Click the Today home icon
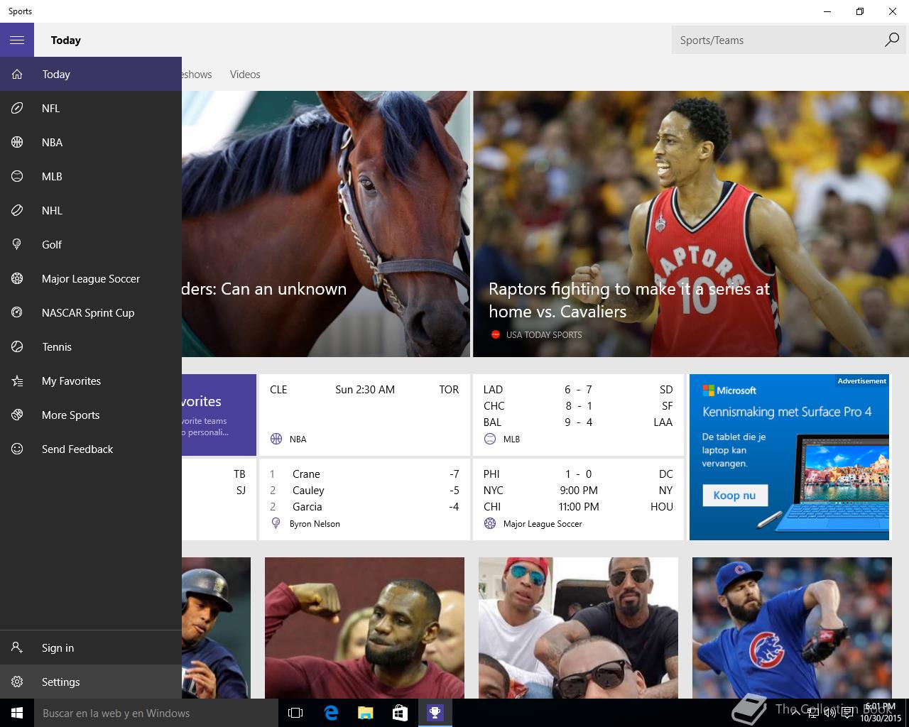The width and height of the screenshot is (909, 727). [x=17, y=74]
